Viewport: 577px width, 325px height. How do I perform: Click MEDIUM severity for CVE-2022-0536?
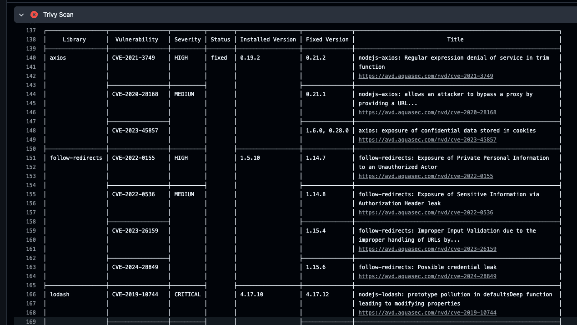tap(185, 194)
